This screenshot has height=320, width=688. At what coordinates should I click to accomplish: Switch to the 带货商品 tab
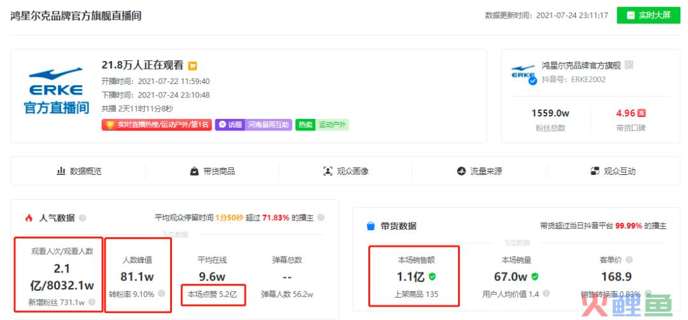(x=212, y=171)
